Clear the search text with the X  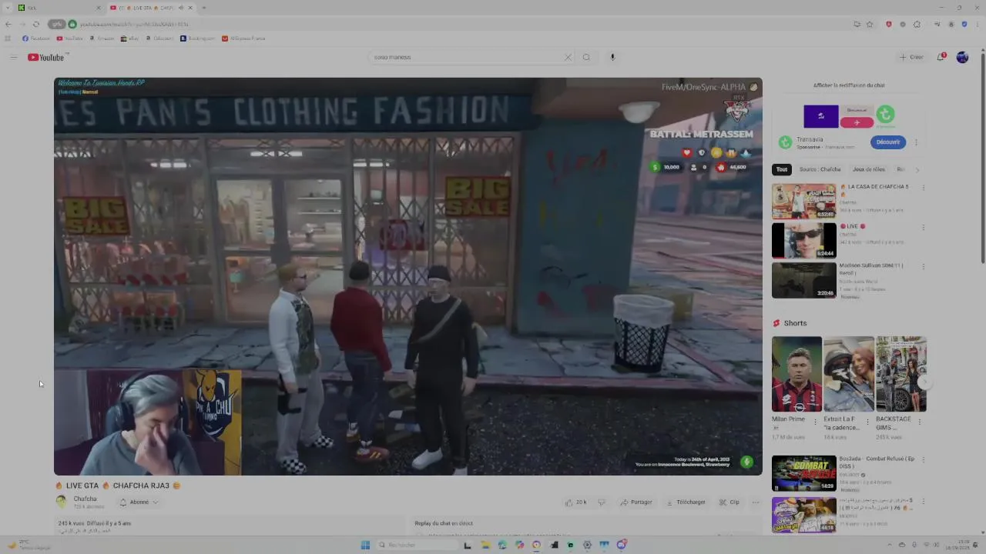(568, 57)
